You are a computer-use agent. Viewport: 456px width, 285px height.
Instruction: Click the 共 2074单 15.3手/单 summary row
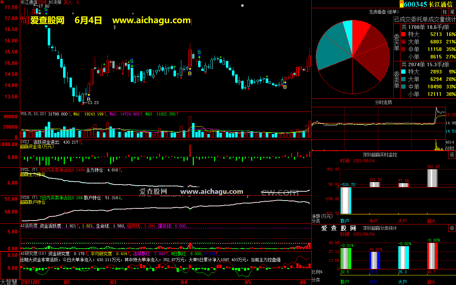click(x=425, y=64)
